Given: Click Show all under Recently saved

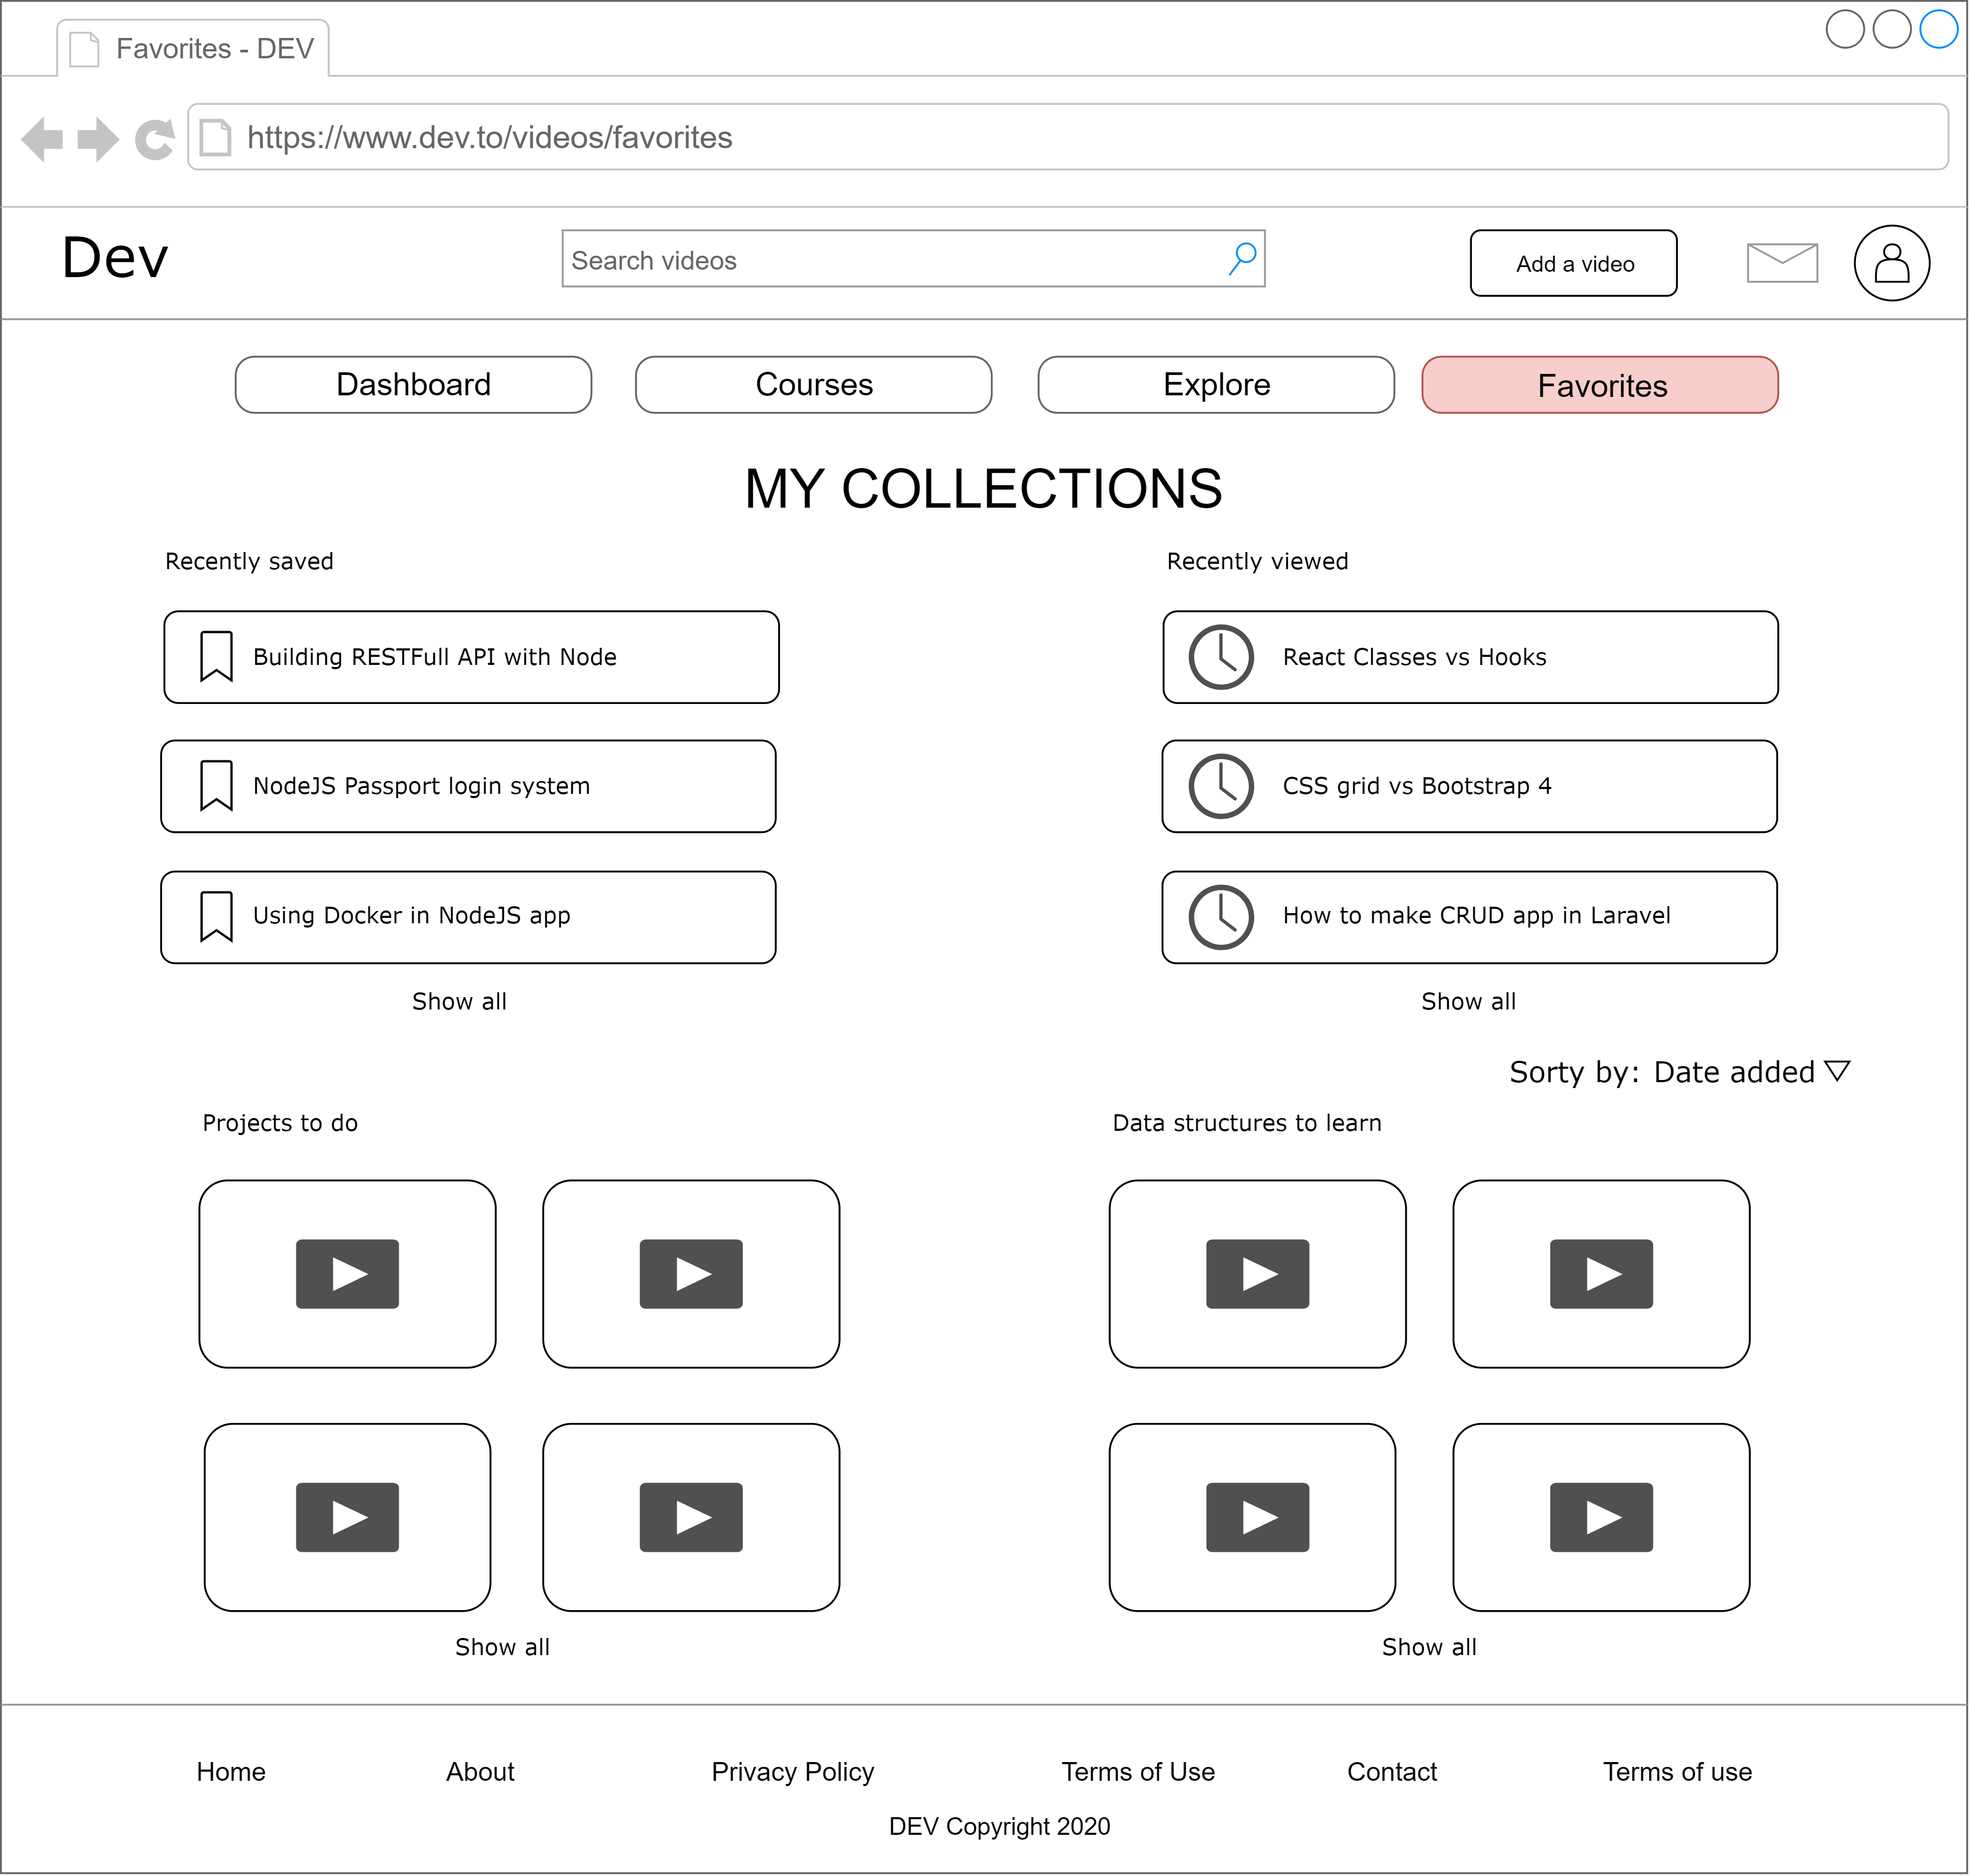Looking at the screenshot, I should (459, 1002).
